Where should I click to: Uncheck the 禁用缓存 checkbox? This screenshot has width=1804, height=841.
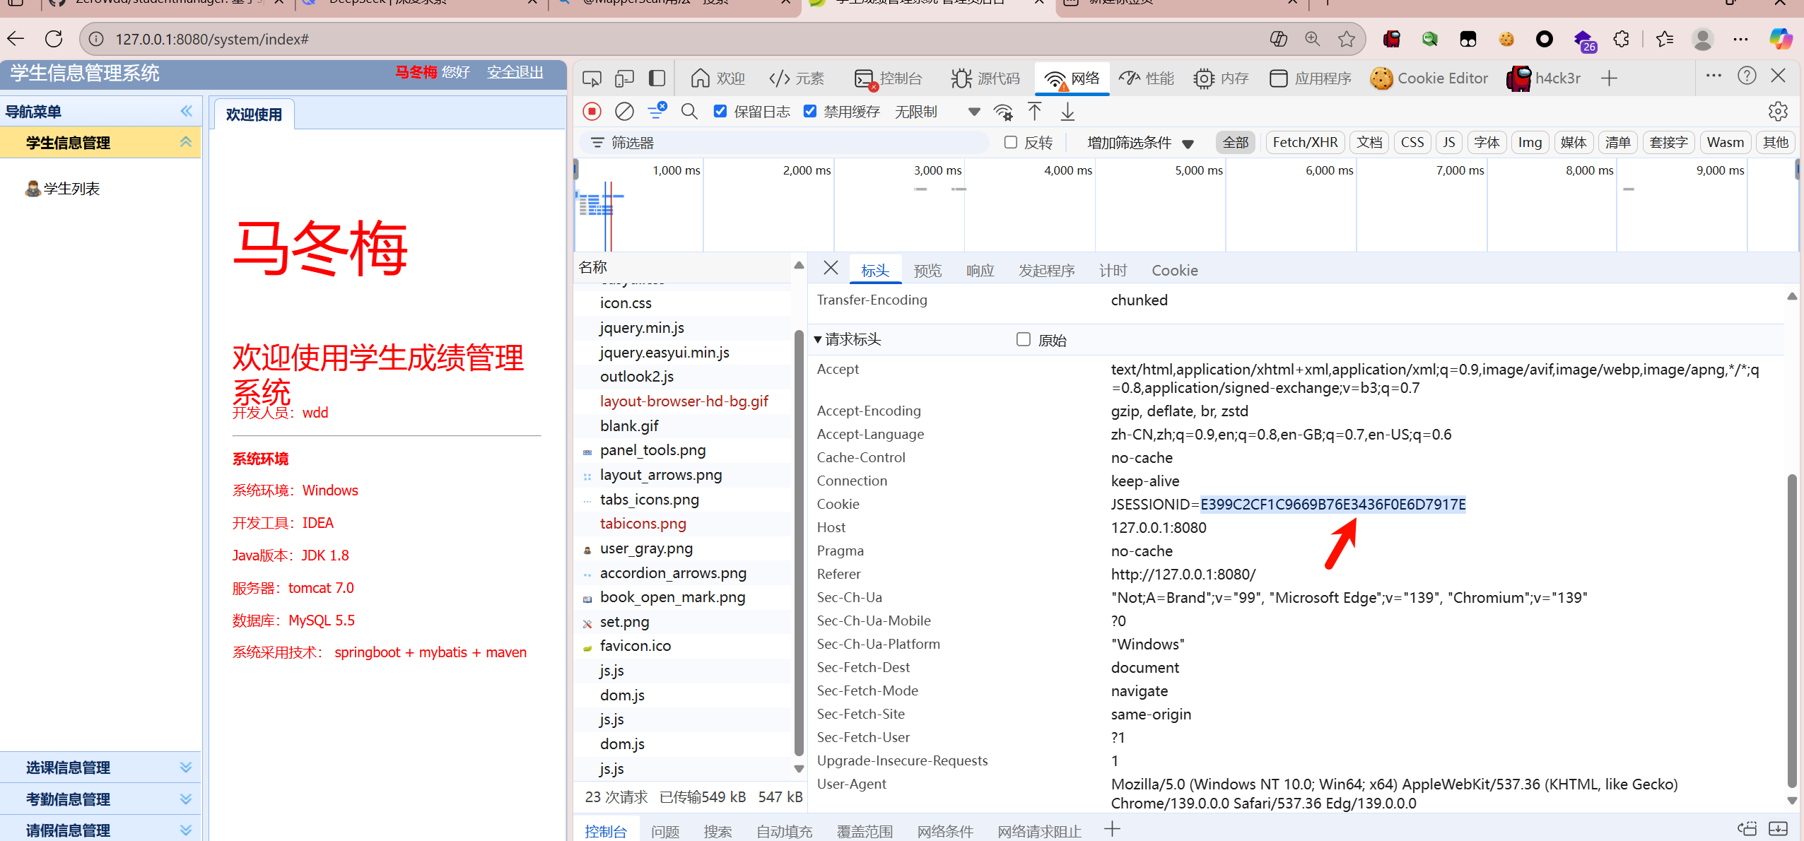810,111
